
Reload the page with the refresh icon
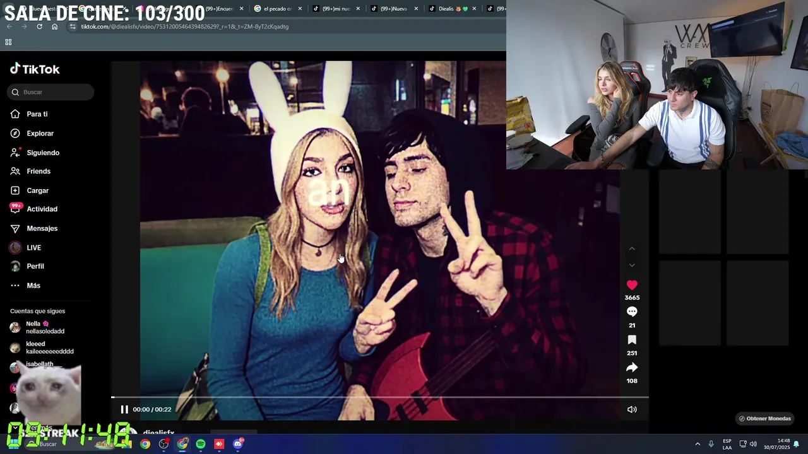click(x=39, y=26)
